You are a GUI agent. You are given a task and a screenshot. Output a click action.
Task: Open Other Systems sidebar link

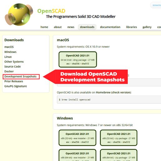pos(14,62)
